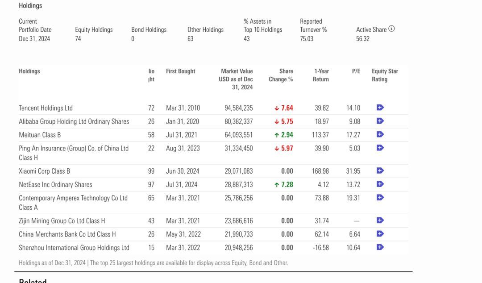Click the First Bought column header

[180, 71]
